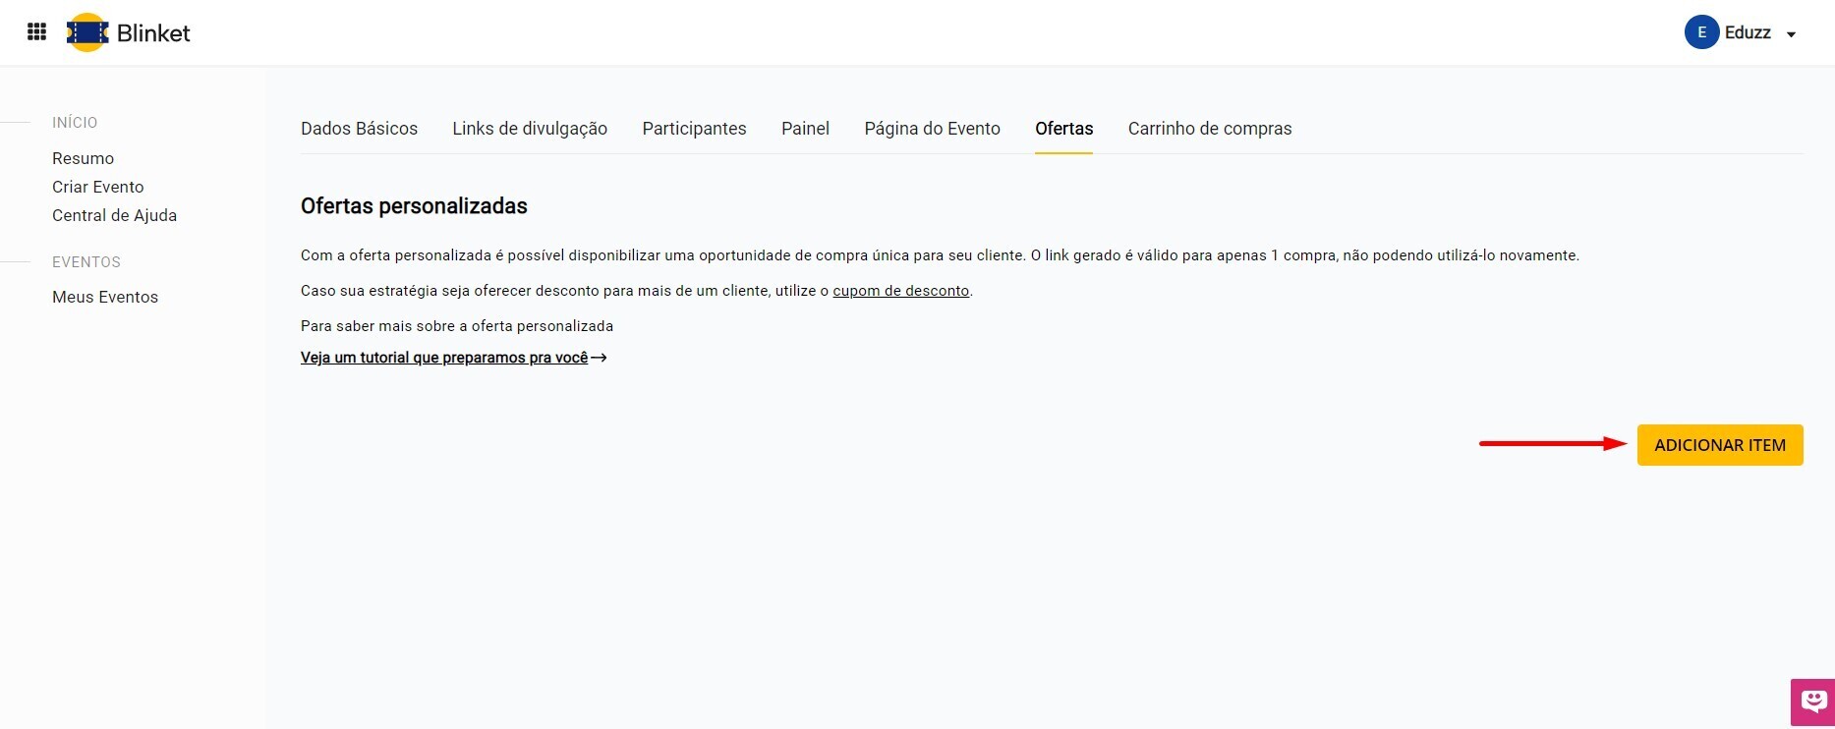Go to Meus Eventos in sidebar

[x=104, y=297]
